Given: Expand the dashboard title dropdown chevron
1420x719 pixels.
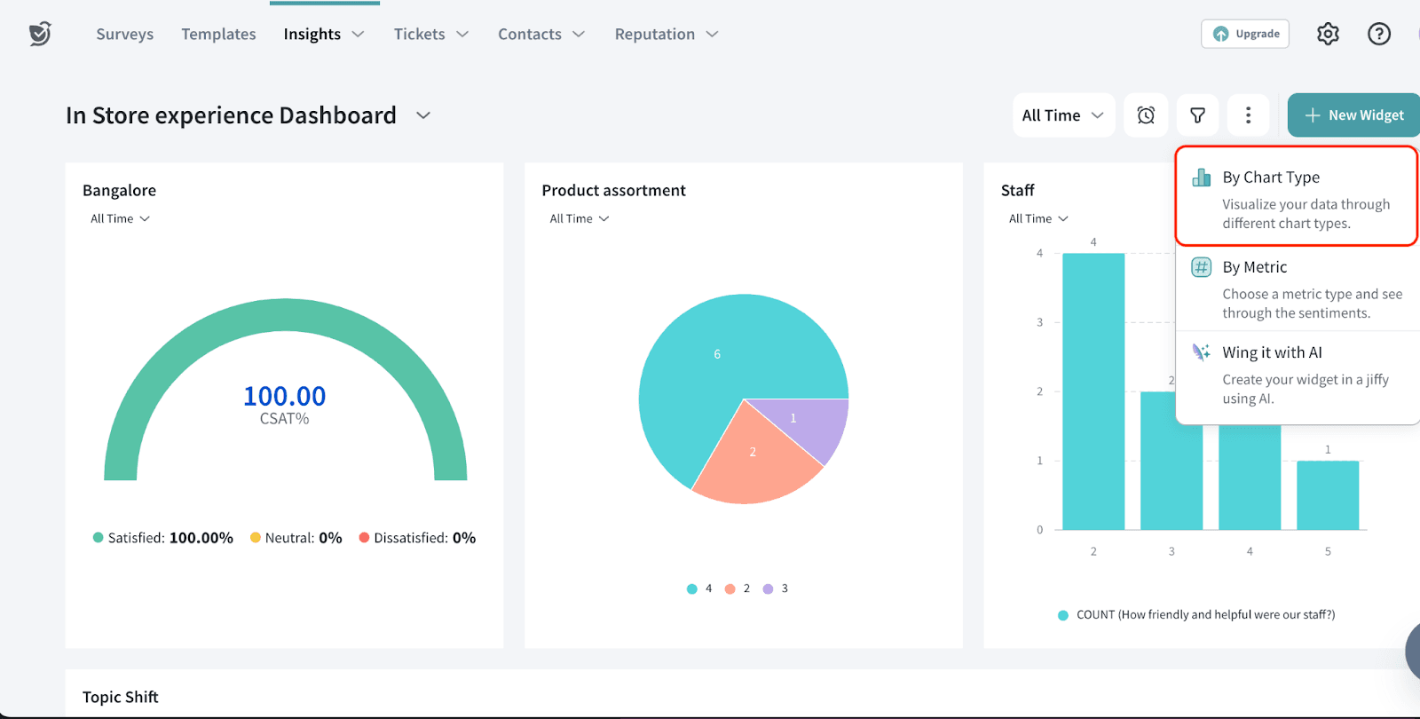Looking at the screenshot, I should [x=423, y=115].
